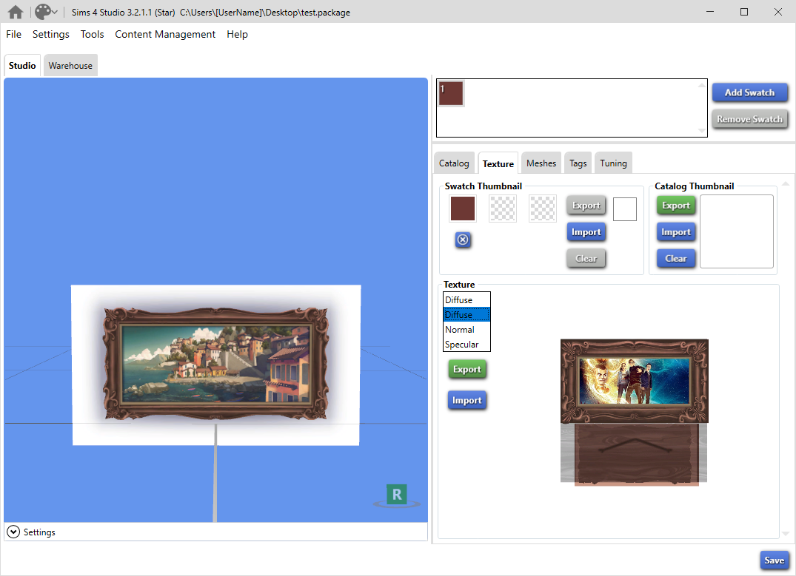
Task: Click the home icon in the top toolbar
Action: point(15,12)
